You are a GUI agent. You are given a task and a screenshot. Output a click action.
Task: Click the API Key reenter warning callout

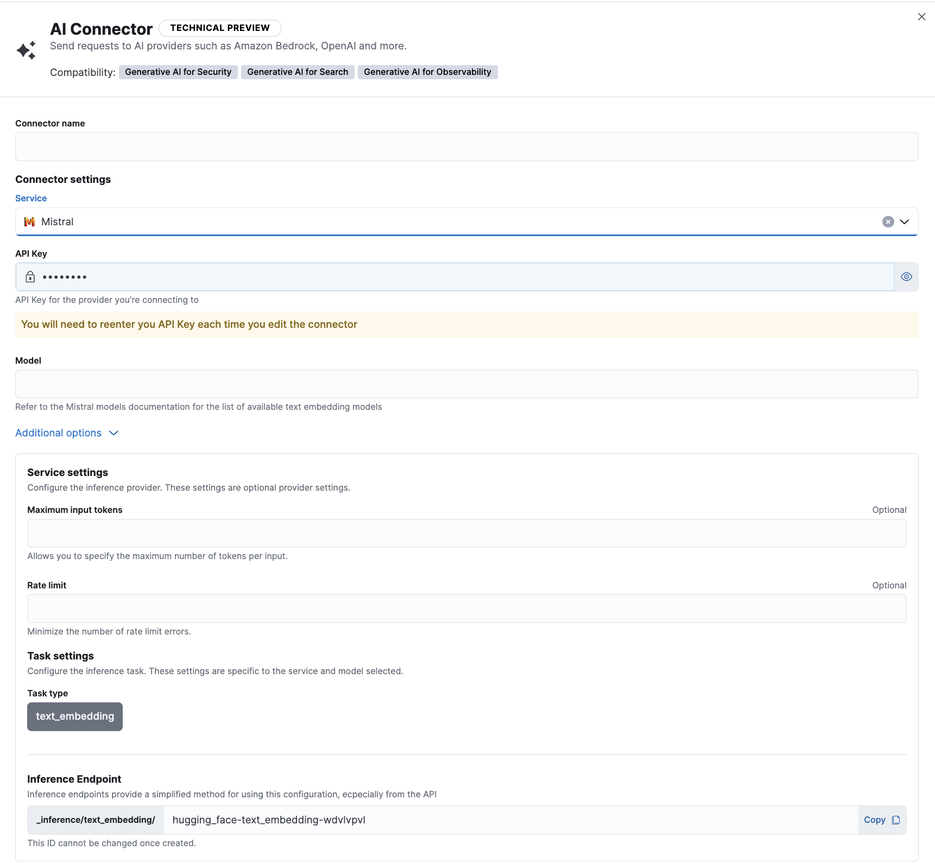tap(466, 325)
